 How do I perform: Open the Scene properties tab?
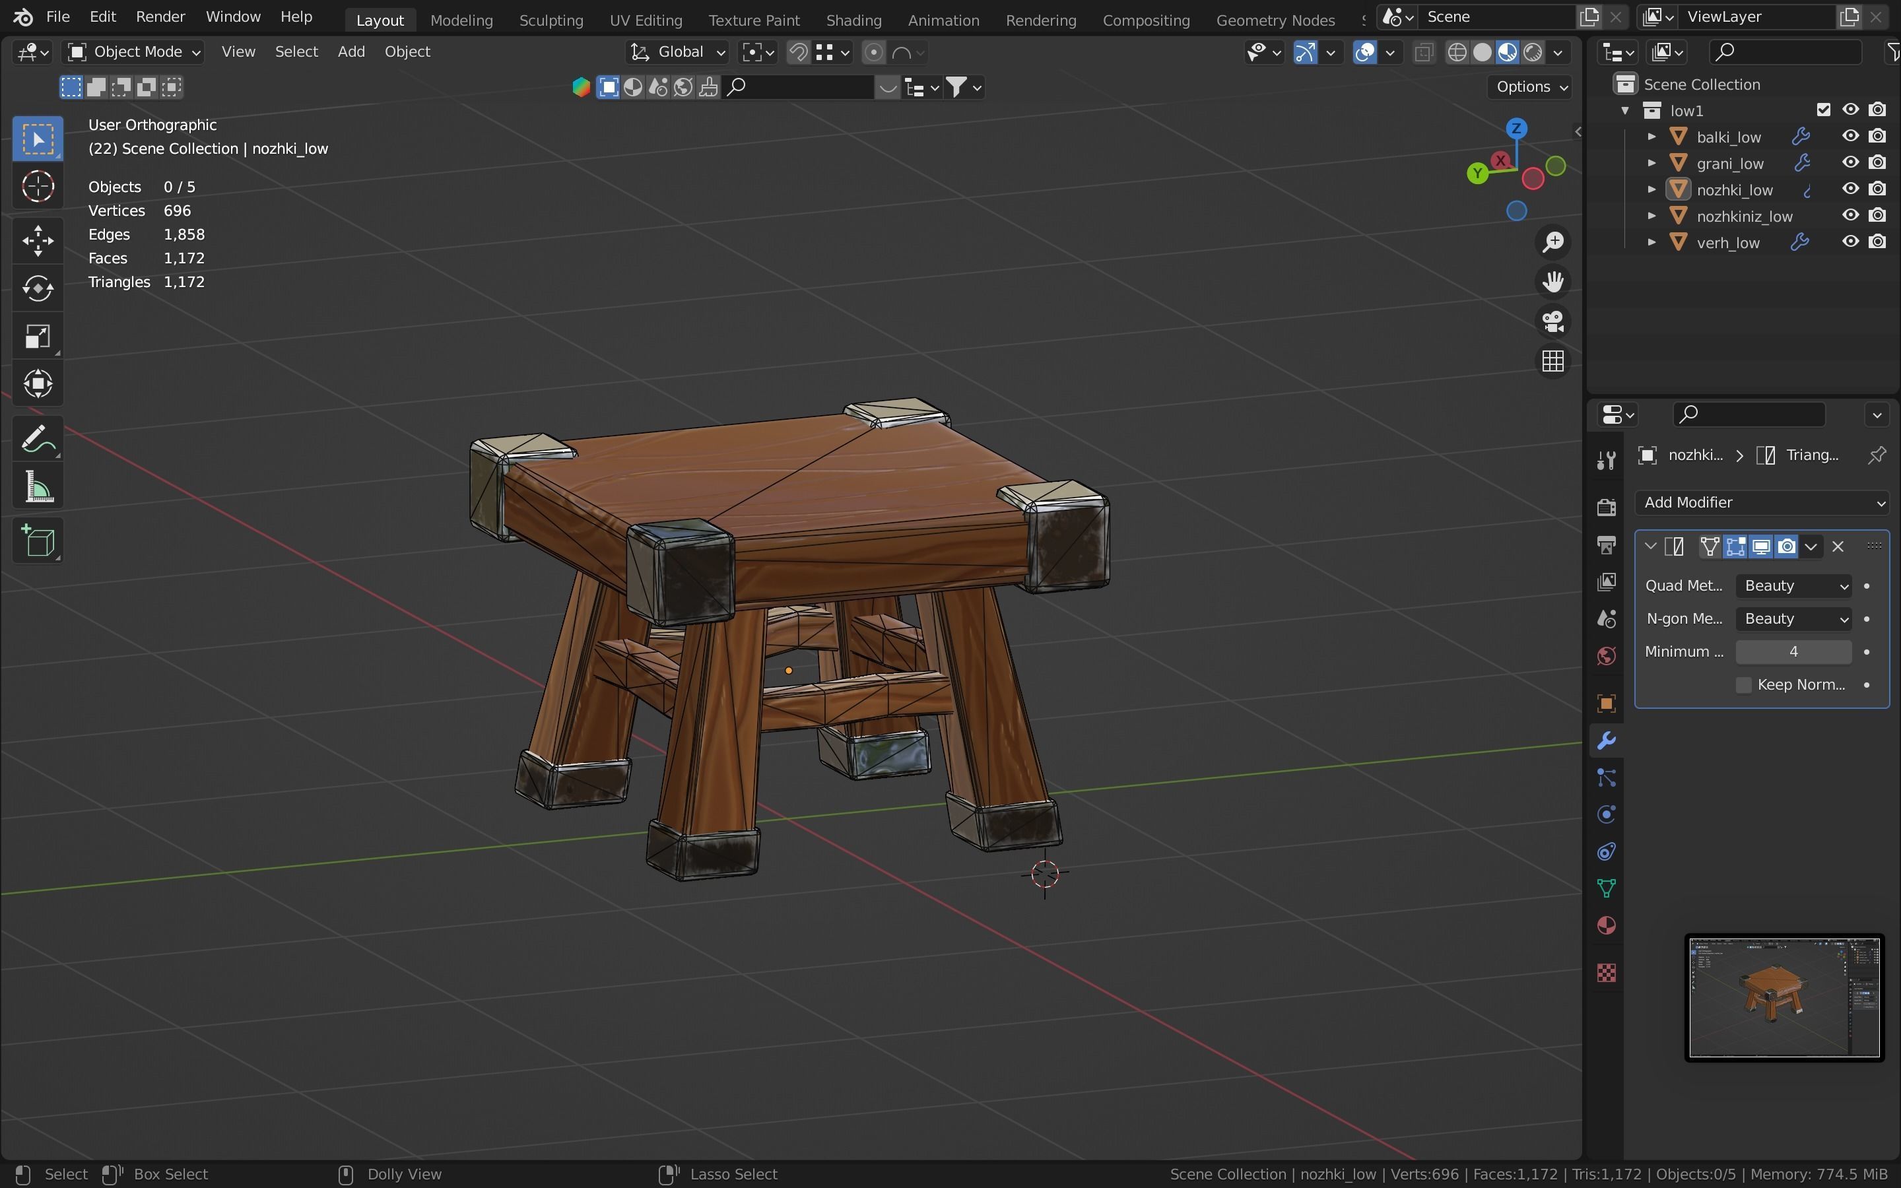coord(1607,619)
